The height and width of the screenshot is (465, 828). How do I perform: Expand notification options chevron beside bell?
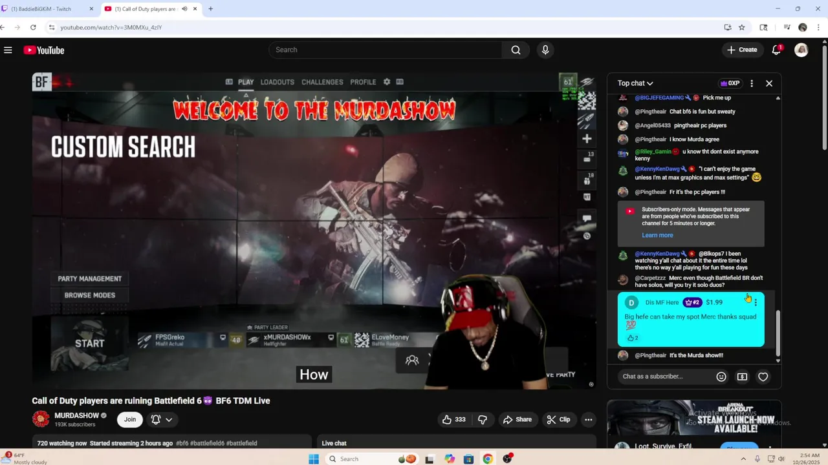[169, 419]
